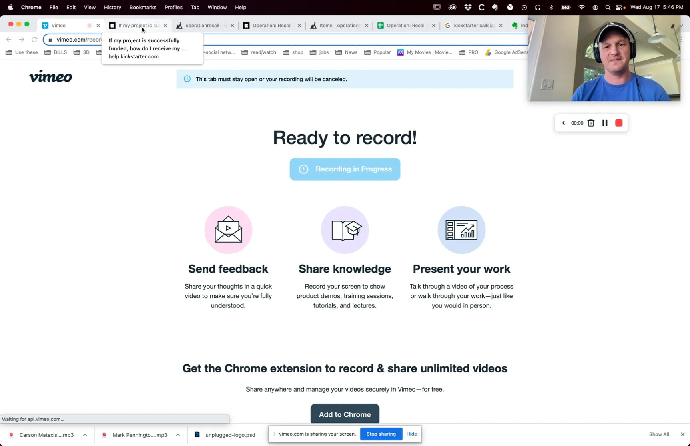Click Show All downloads
This screenshot has width=690, height=446.
pos(659,434)
